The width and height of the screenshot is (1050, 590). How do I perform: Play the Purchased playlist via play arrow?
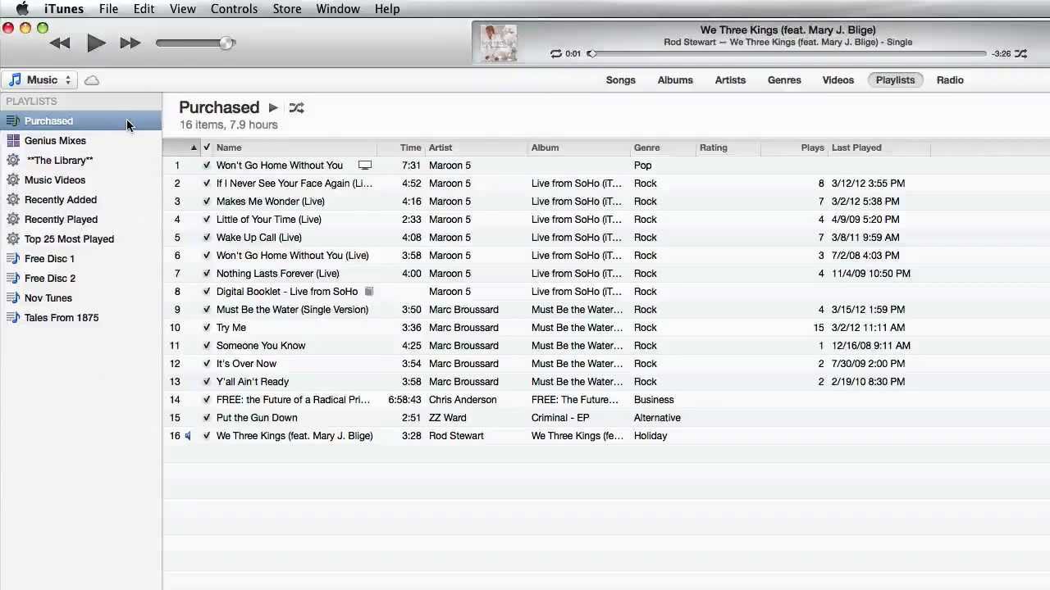click(x=273, y=107)
